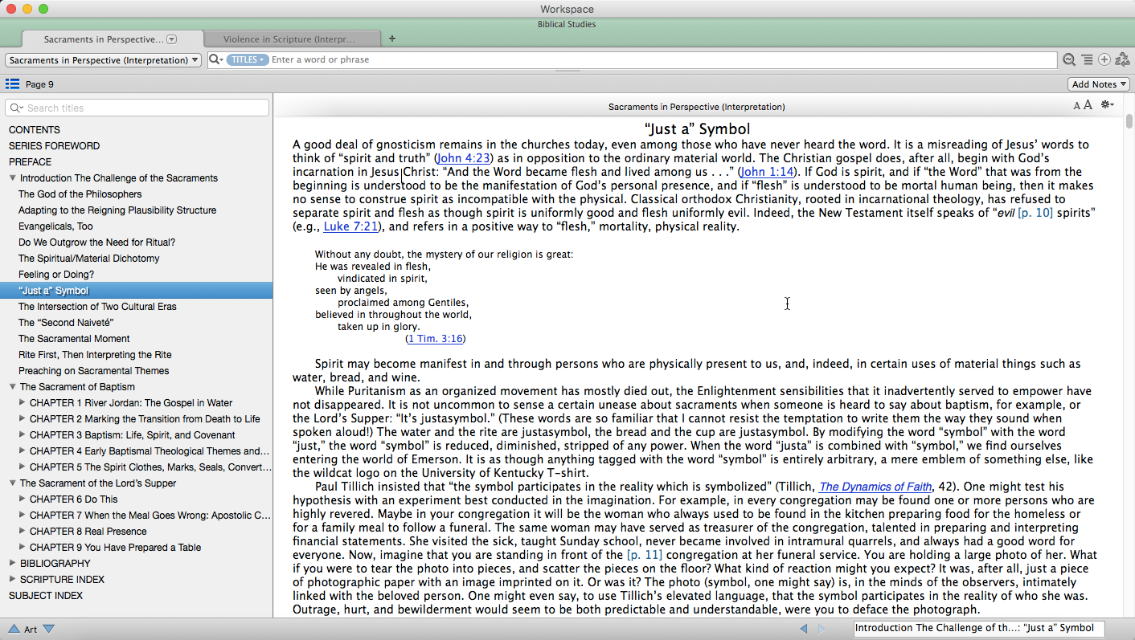Expand CHAPTER 4 Early Baptismal Theological Themes
The image size is (1135, 640).
coord(23,451)
